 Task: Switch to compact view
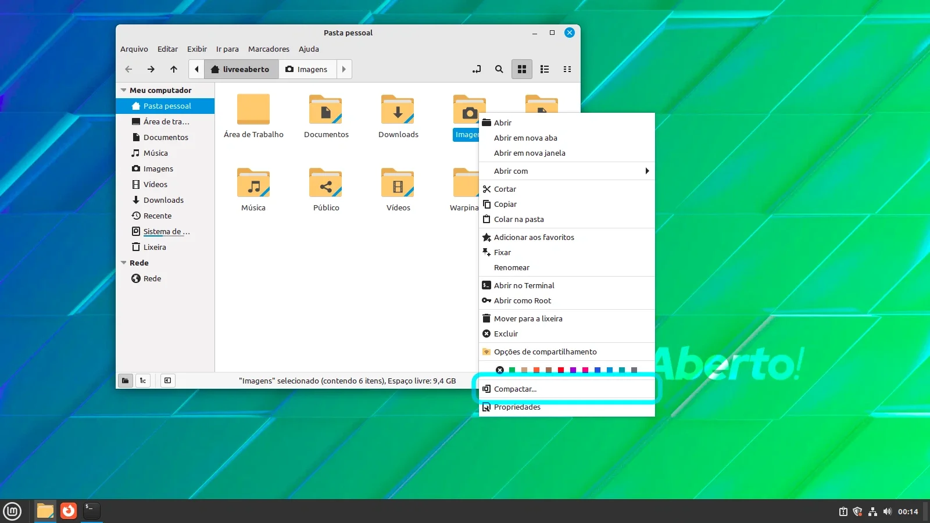click(x=567, y=69)
